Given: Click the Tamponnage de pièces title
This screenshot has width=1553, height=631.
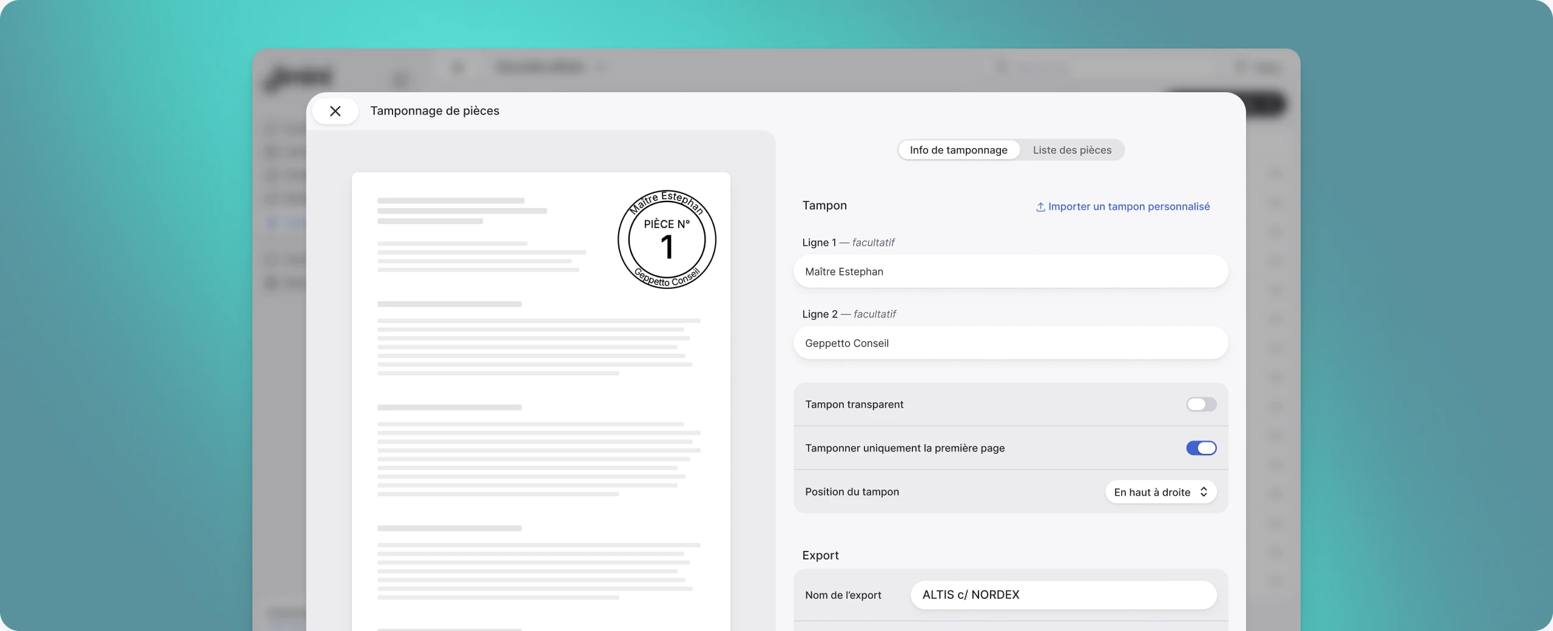Looking at the screenshot, I should 434,110.
